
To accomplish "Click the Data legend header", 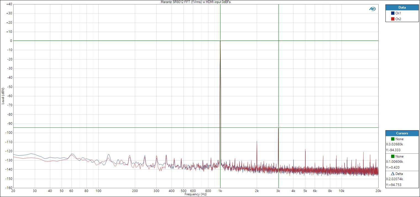I will [402, 7].
